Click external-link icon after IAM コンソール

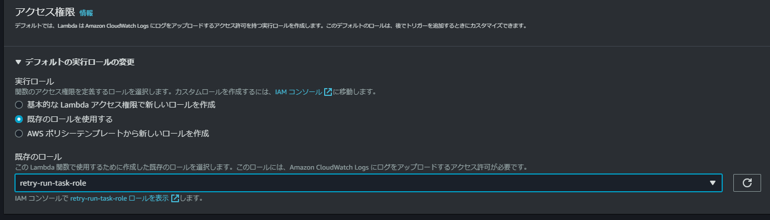(328, 92)
